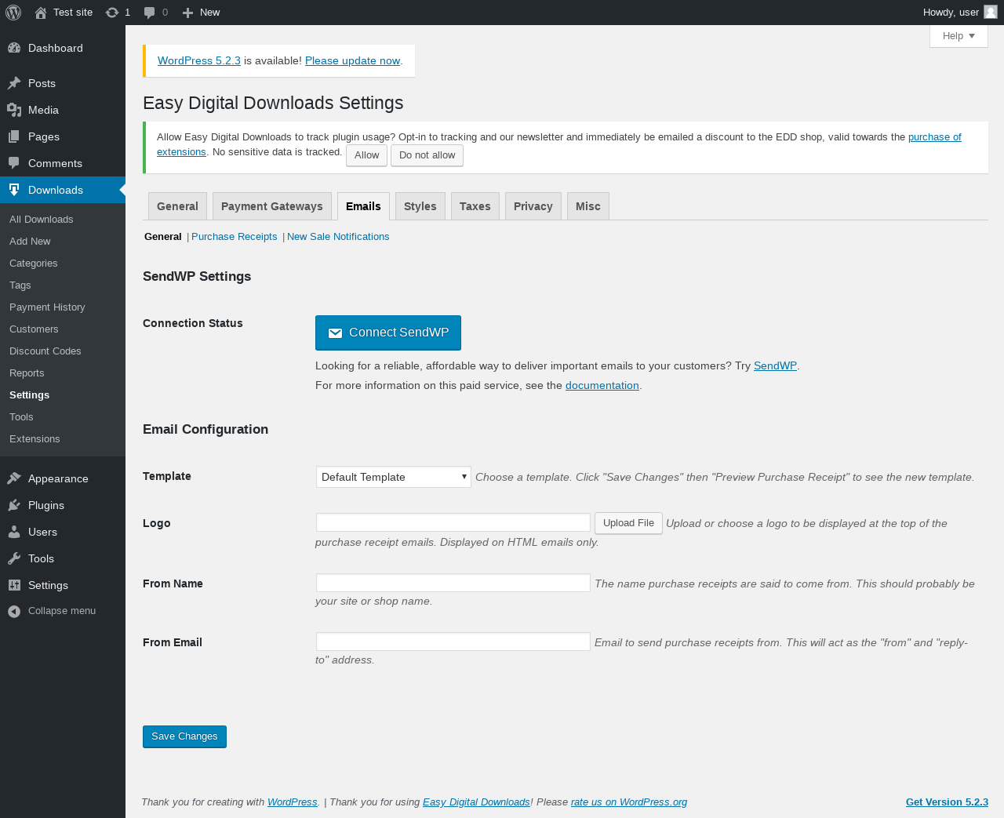The height and width of the screenshot is (818, 1004).
Task: Open the SendWP documentation link
Action: click(x=602, y=386)
